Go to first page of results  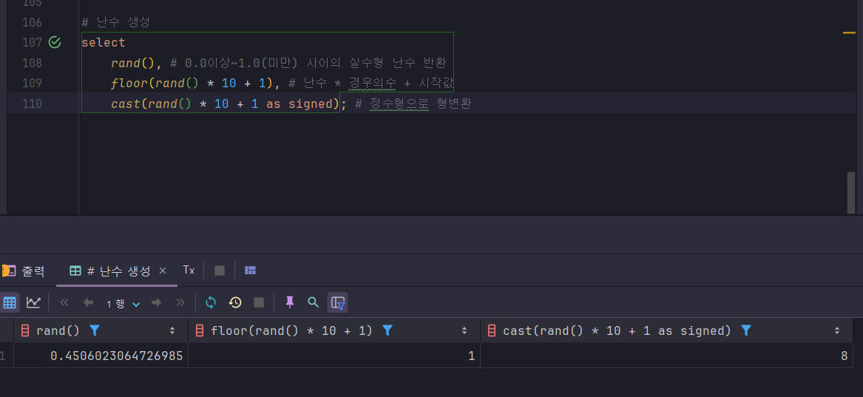tap(64, 302)
